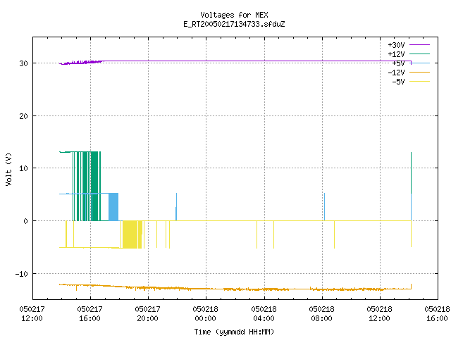The image size is (451, 338).
Task: Click the blue +5V spike near 22:00
Action: 176,207
